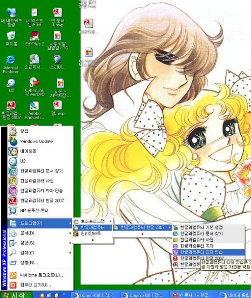Image resolution: width=251 pixels, height=298 pixels.
Task: Launch 한글과컴퓨터 타자 연습 in the submenu
Action: 209,252
